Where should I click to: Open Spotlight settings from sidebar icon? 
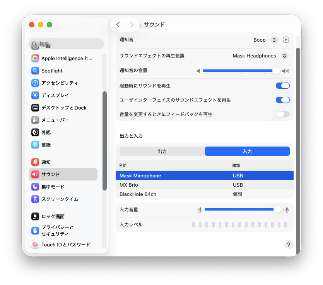(x=35, y=71)
